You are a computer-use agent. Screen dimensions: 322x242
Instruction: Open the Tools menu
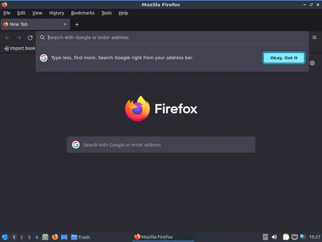(x=106, y=13)
